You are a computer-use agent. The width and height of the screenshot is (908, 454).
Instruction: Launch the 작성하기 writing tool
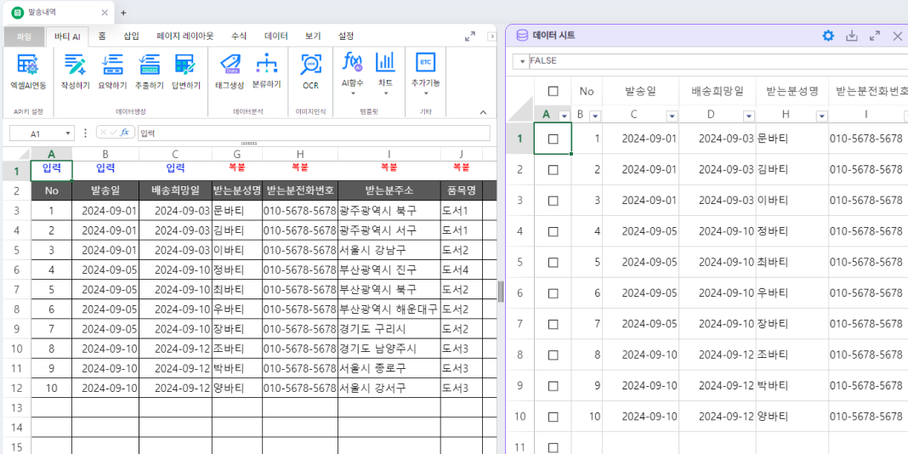pos(76,71)
